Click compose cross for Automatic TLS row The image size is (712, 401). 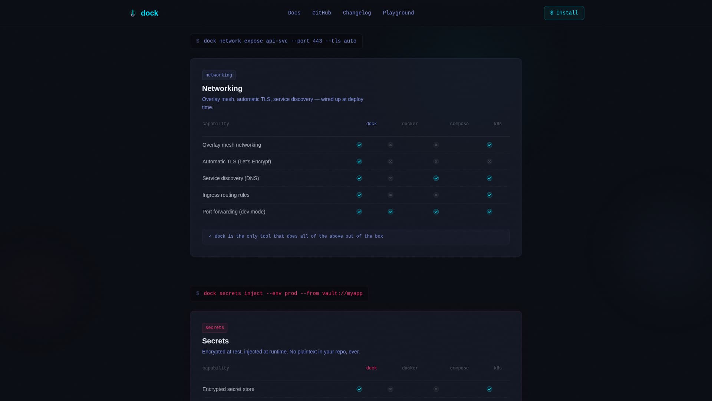click(x=436, y=162)
